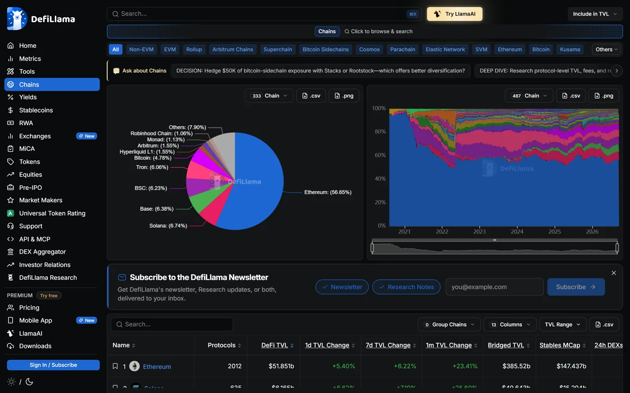Click the Sign In / Subscribe button

[x=53, y=365]
